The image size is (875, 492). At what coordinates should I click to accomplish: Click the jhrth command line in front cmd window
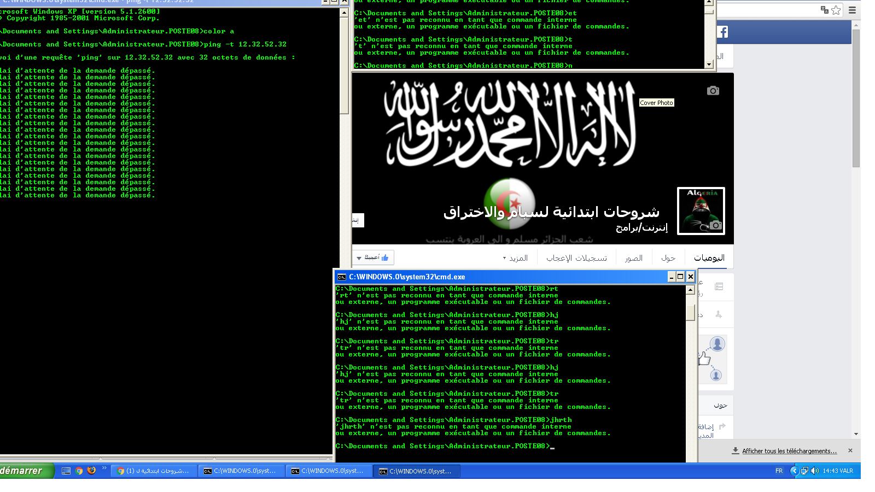pos(454,420)
